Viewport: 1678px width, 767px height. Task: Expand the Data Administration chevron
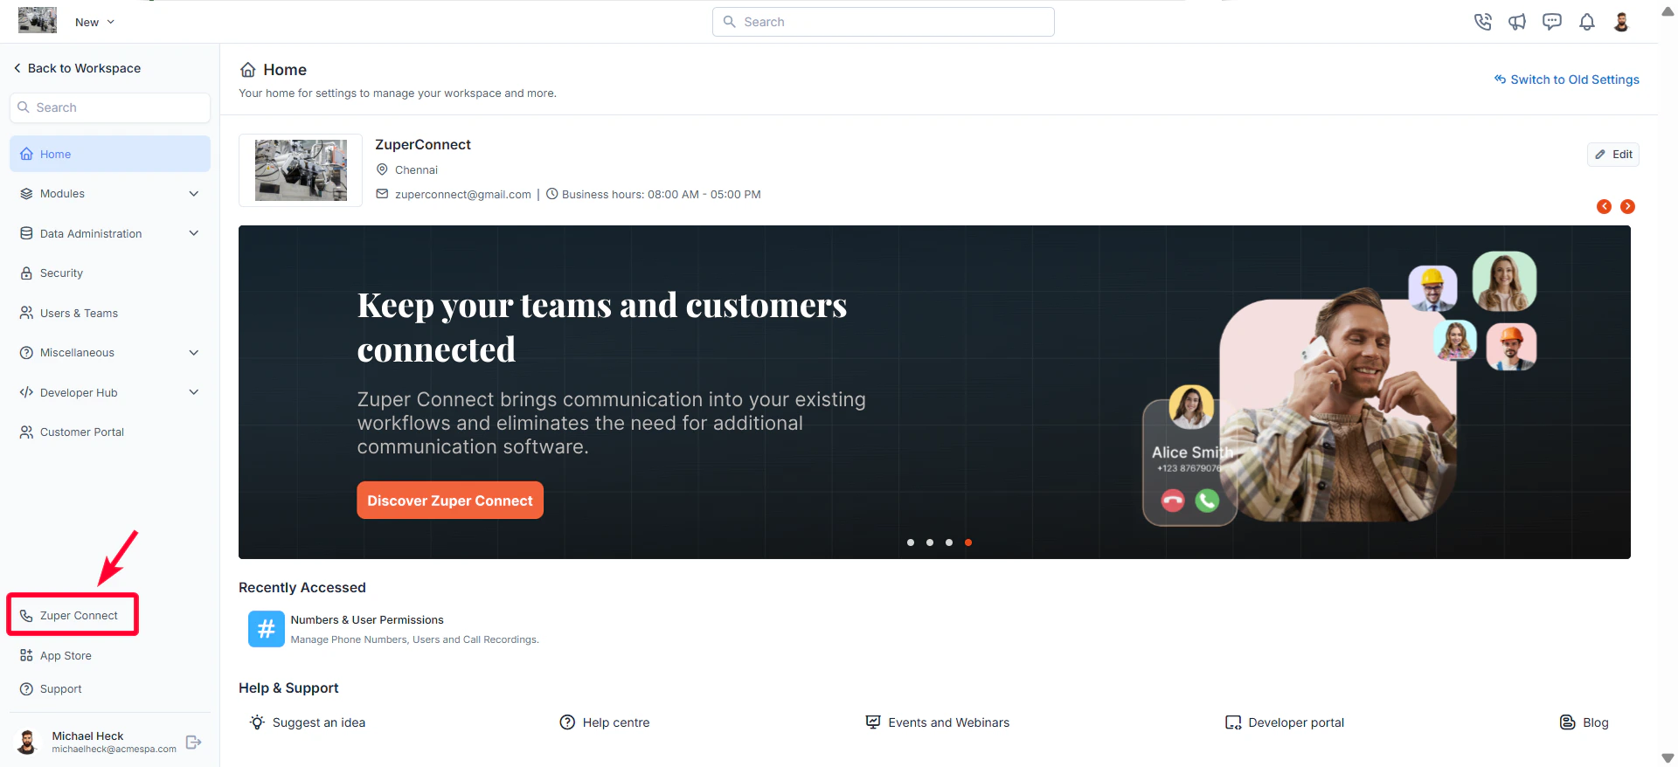tap(194, 233)
